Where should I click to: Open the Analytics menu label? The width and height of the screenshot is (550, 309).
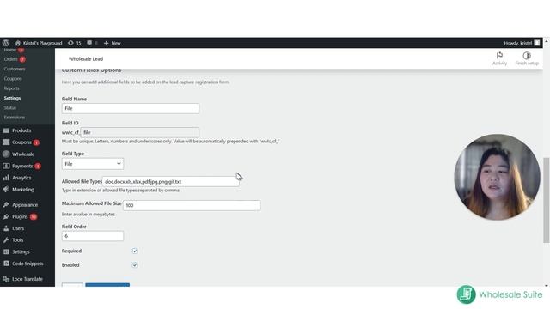coord(21,178)
